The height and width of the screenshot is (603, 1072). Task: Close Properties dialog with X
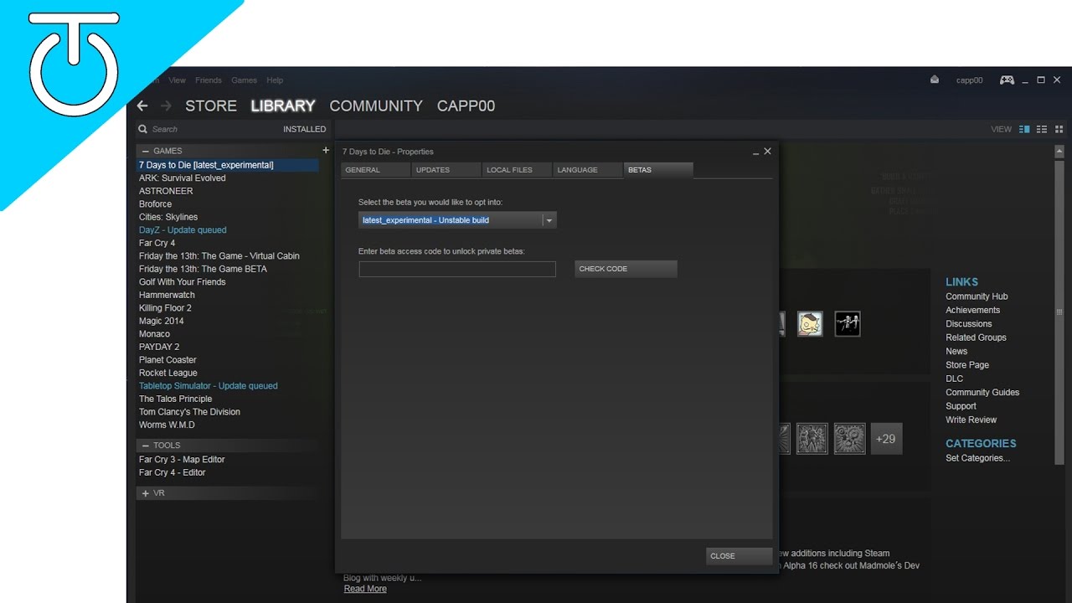pyautogui.click(x=767, y=152)
